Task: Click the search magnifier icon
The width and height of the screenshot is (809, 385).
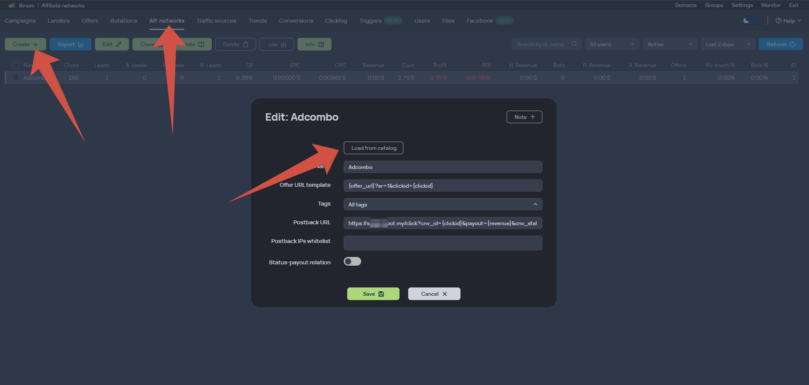Action: [x=574, y=44]
